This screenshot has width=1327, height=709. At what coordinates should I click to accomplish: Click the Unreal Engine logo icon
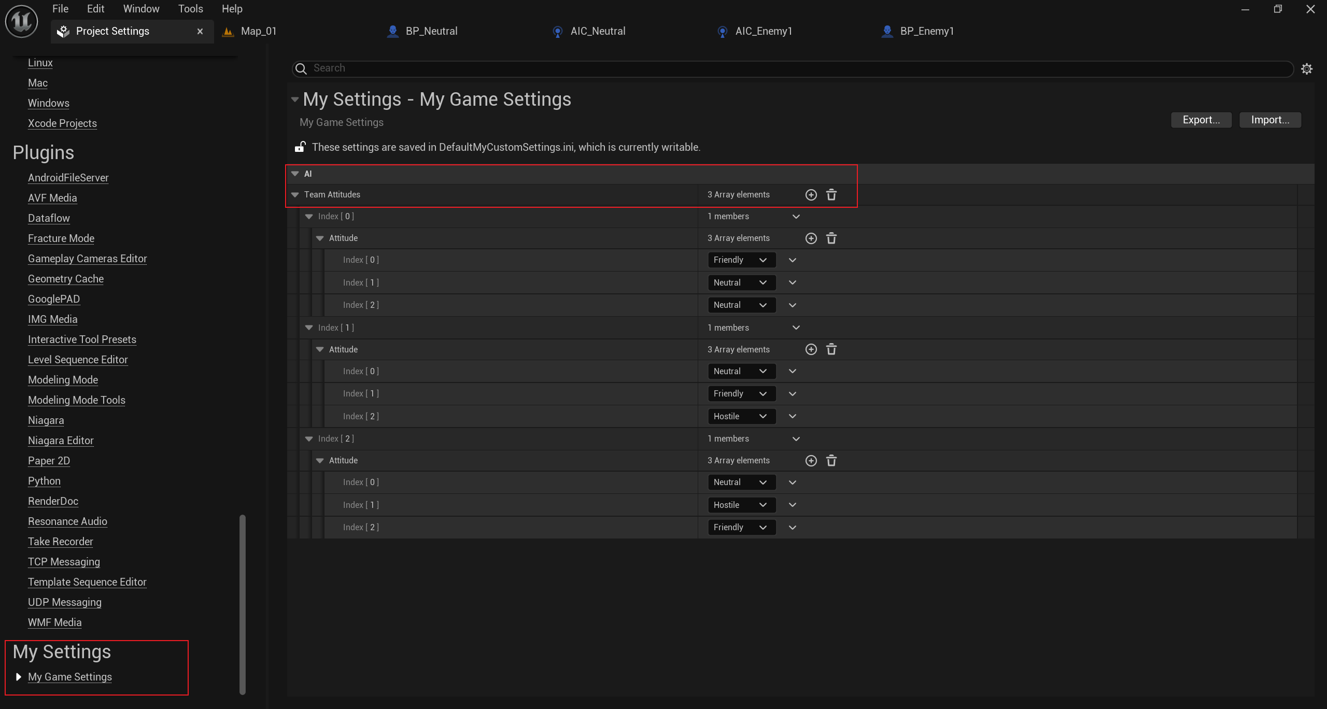coord(21,21)
